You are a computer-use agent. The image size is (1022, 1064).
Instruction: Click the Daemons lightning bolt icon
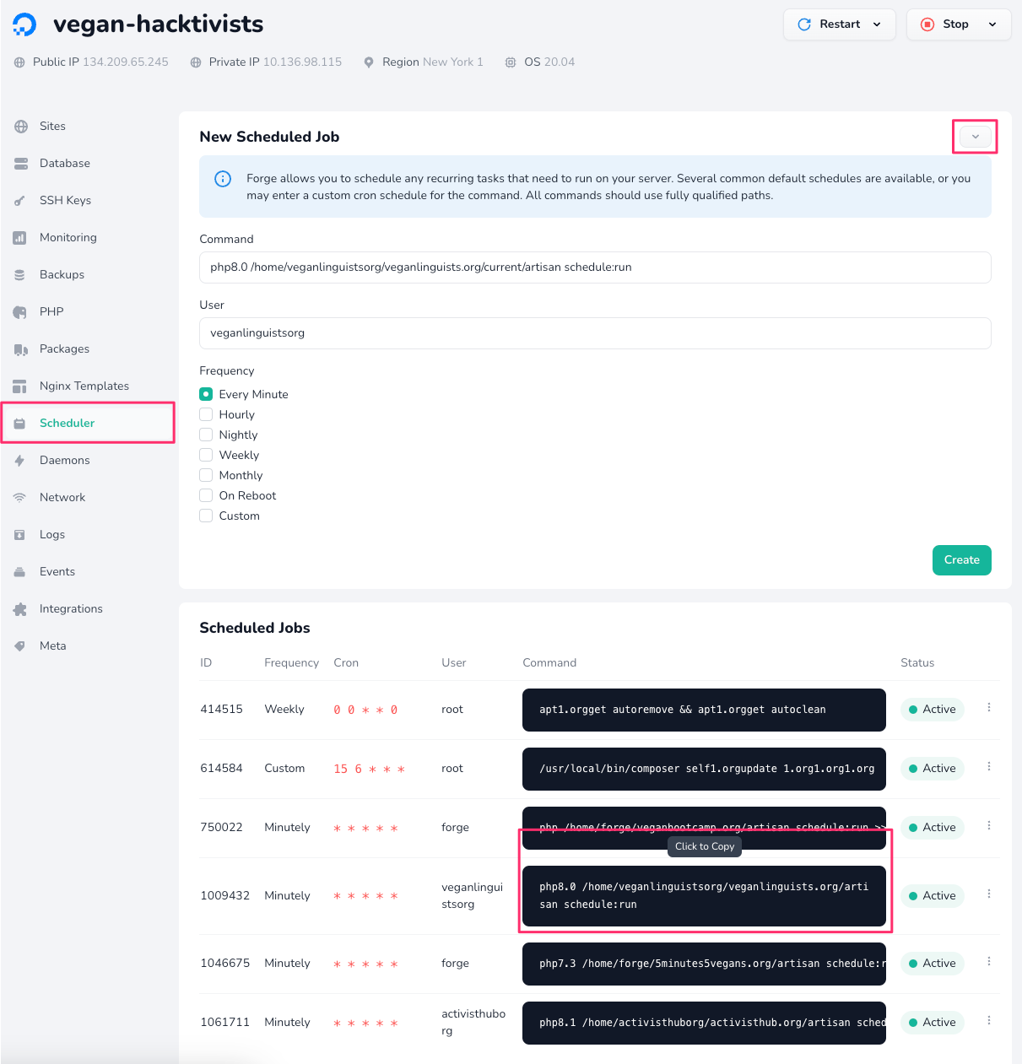pos(20,461)
